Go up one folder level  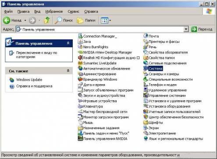coord(47,20)
